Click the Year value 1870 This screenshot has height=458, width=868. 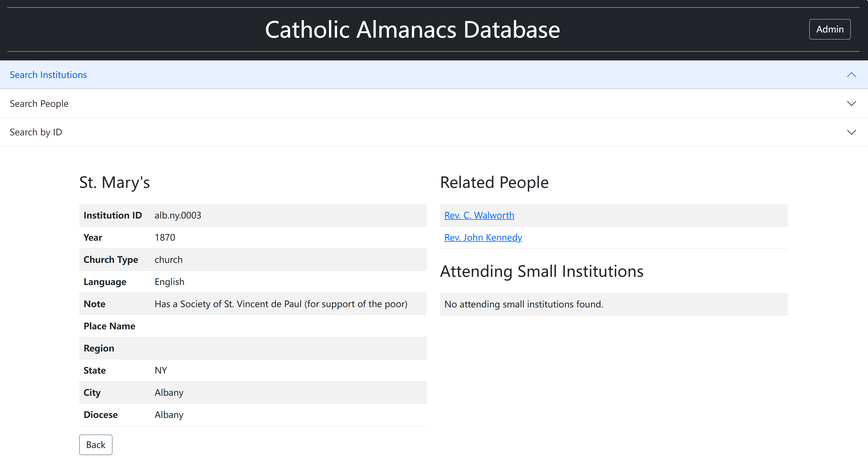coord(165,237)
